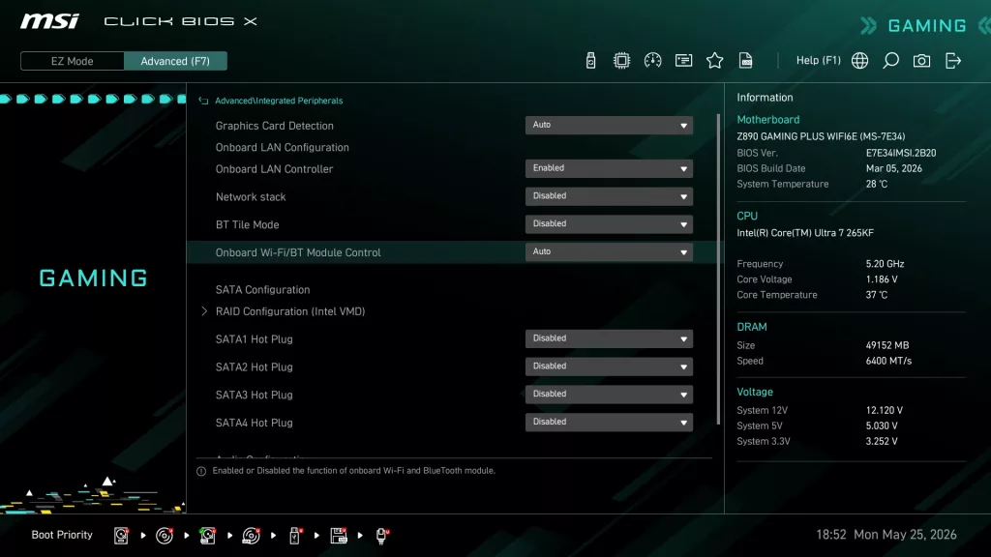This screenshot has width=991, height=557.
Task: Open SATA2 Hot Plug dropdown
Action: coord(609,366)
